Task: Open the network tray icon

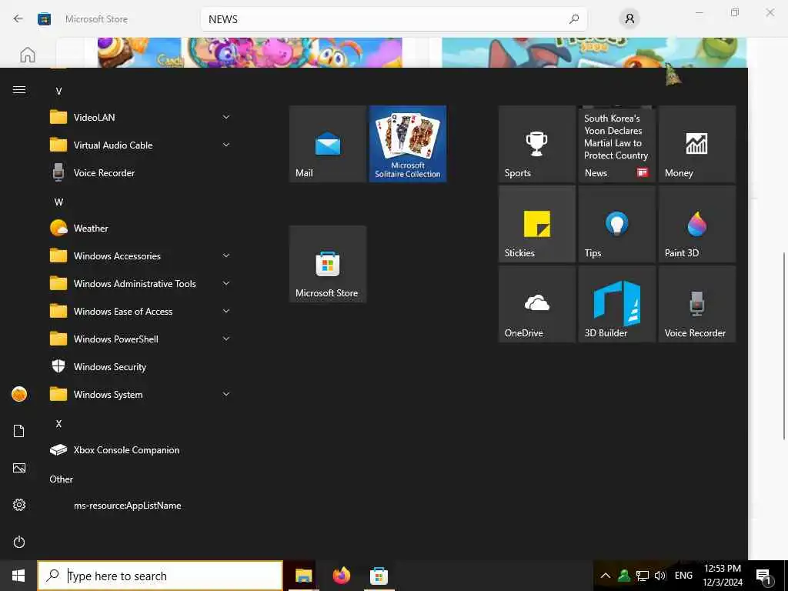Action: click(643, 576)
